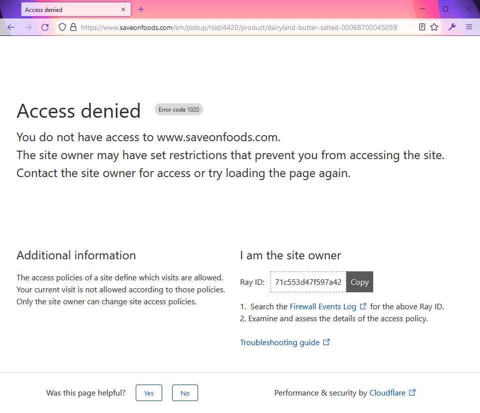The image size is (480, 413).
Task: Reload the current page
Action: (x=45, y=27)
